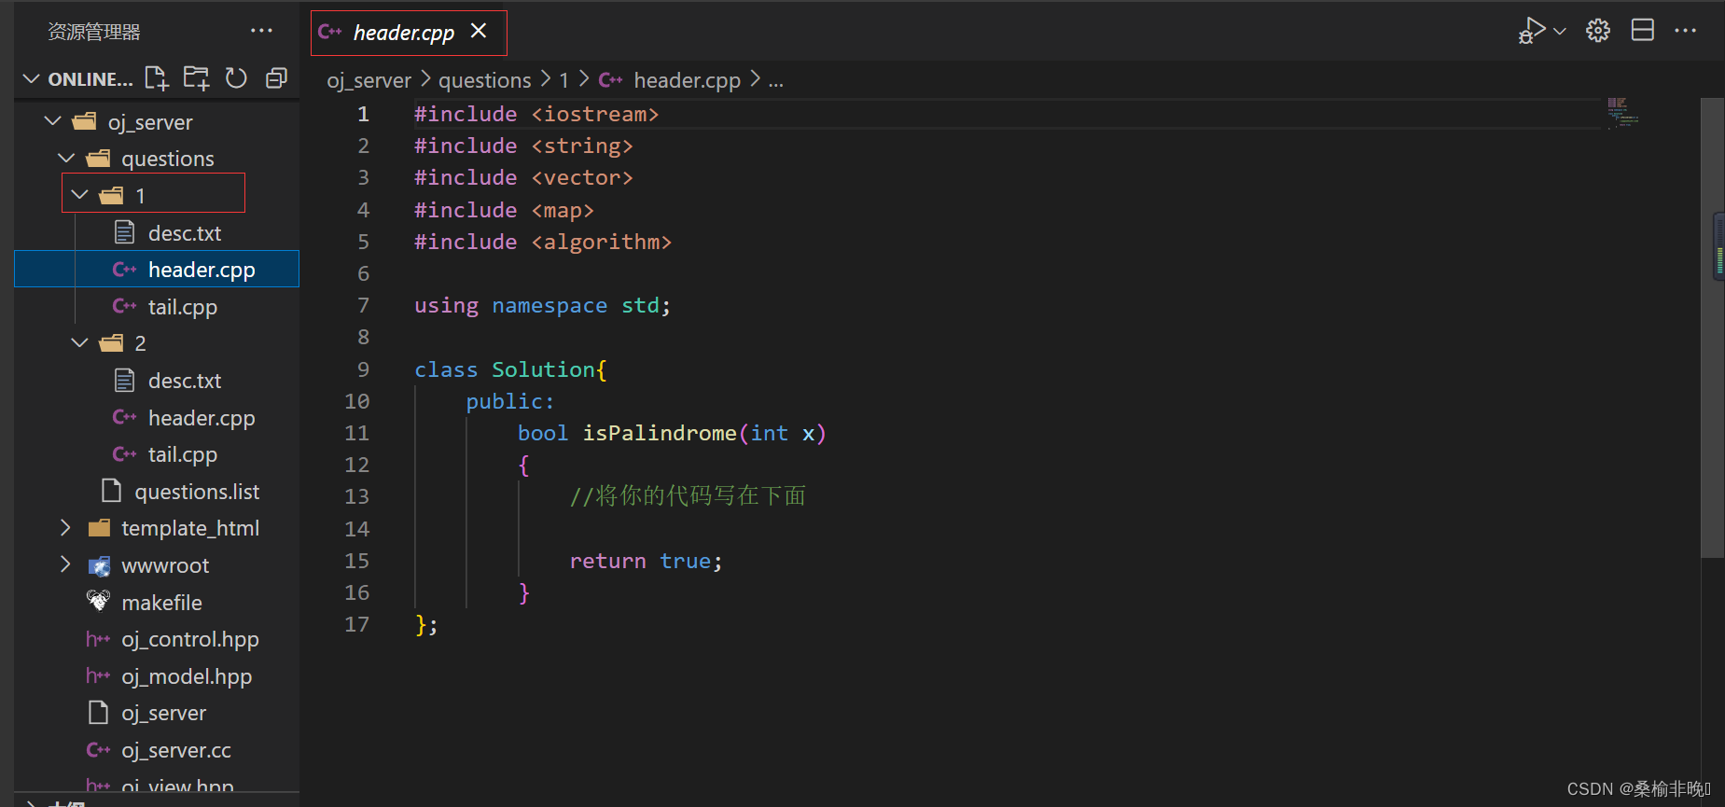Click oj_server in the breadcrumb
This screenshot has height=807, width=1725.
coord(369,80)
